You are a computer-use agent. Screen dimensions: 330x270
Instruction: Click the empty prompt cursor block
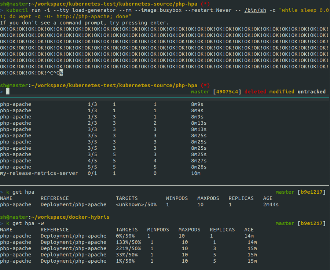[x=8, y=91]
